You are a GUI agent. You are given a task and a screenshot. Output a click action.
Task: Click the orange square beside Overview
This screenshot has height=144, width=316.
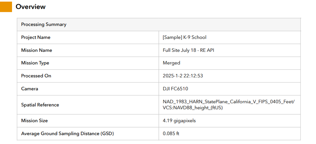point(6,7)
